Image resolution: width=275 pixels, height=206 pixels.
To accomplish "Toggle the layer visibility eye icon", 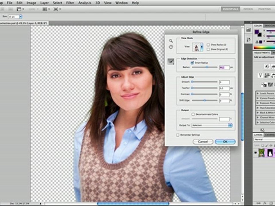I will tap(255, 153).
